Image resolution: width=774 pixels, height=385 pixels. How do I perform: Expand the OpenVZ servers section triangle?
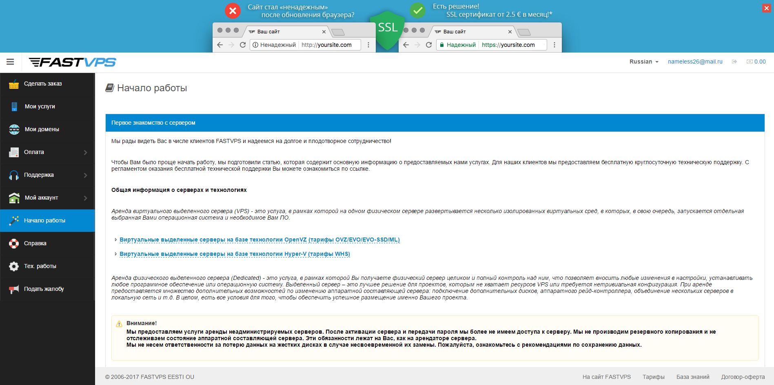(x=116, y=240)
